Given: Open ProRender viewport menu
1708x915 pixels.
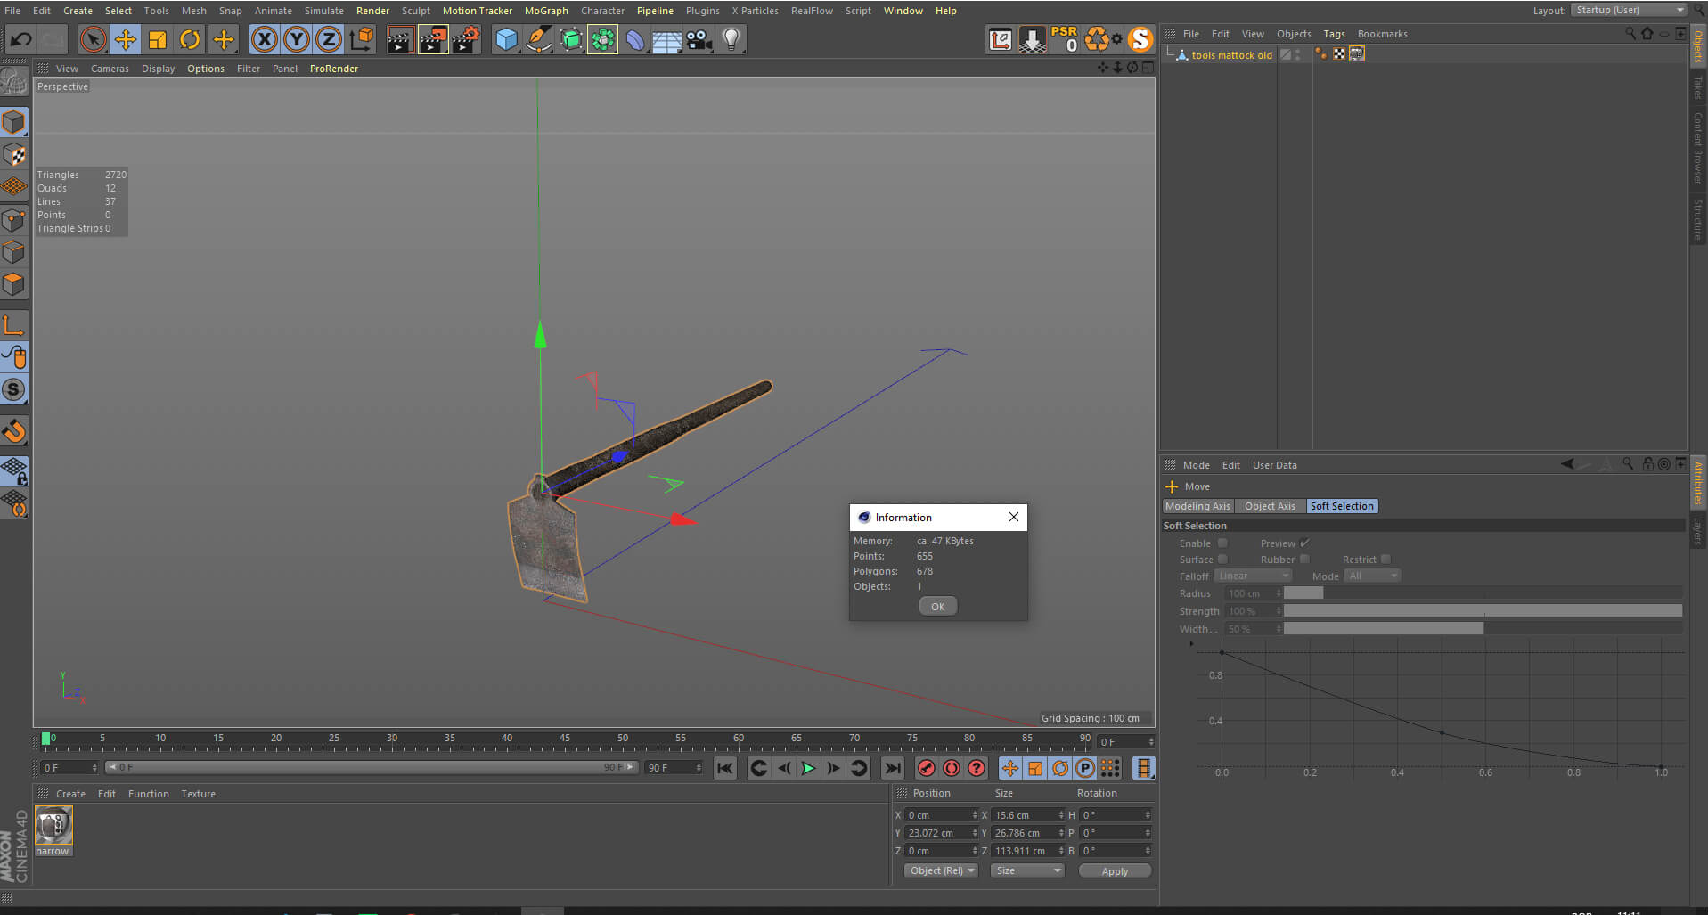Looking at the screenshot, I should pyautogui.click(x=334, y=69).
